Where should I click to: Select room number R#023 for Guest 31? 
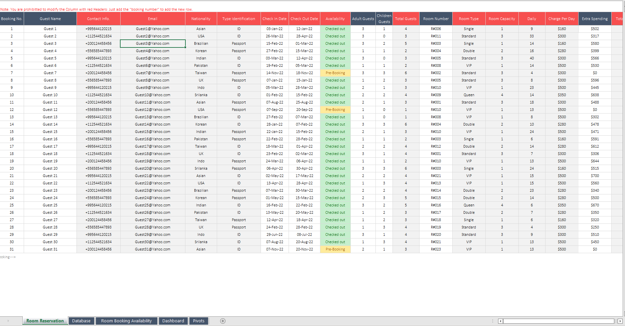(436, 249)
